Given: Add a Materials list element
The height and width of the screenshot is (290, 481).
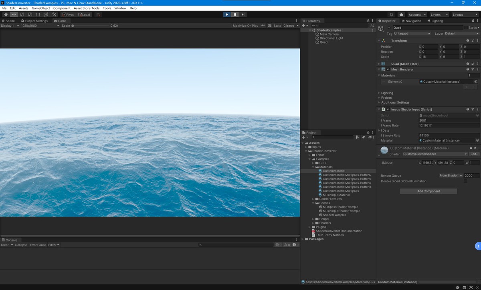Looking at the screenshot, I should [467, 87].
